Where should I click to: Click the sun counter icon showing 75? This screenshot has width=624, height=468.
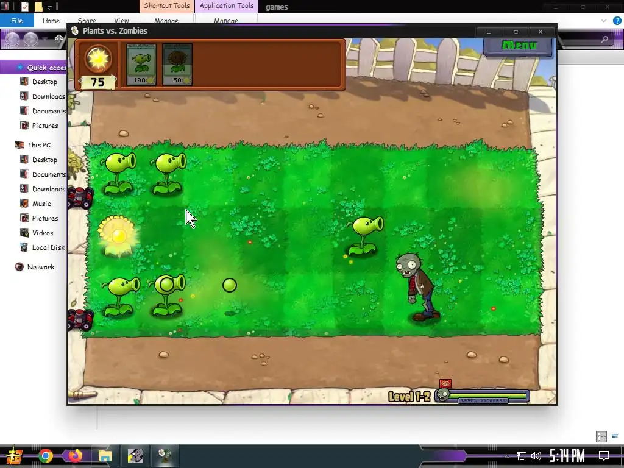(x=98, y=59)
